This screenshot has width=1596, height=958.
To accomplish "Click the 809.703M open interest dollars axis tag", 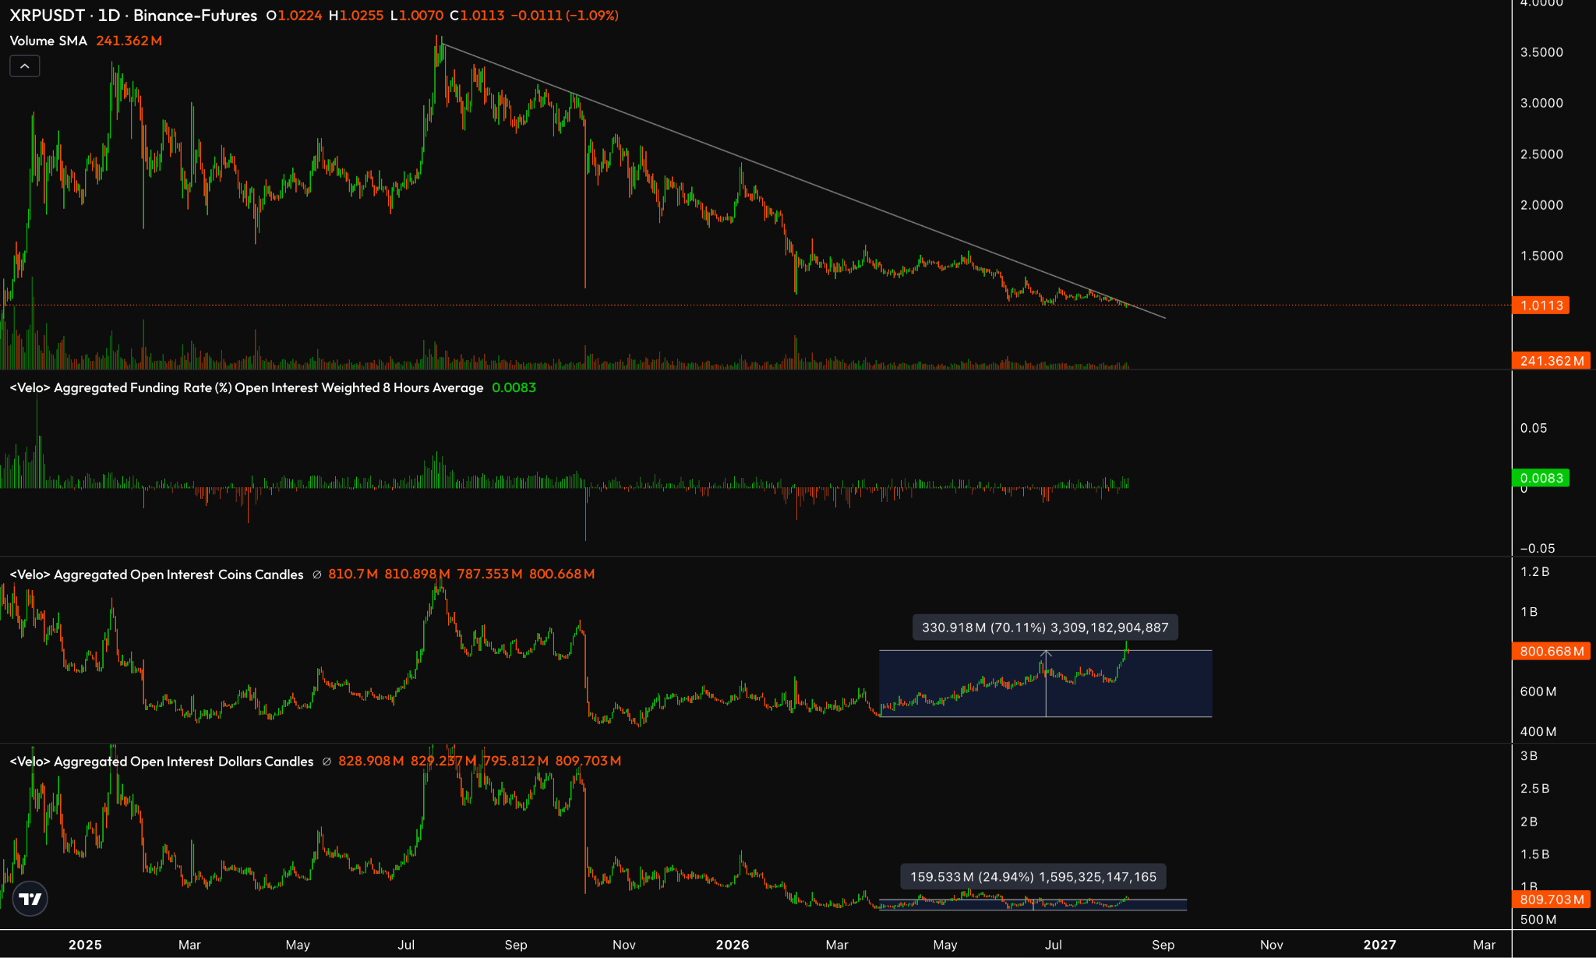I will tap(1552, 900).
